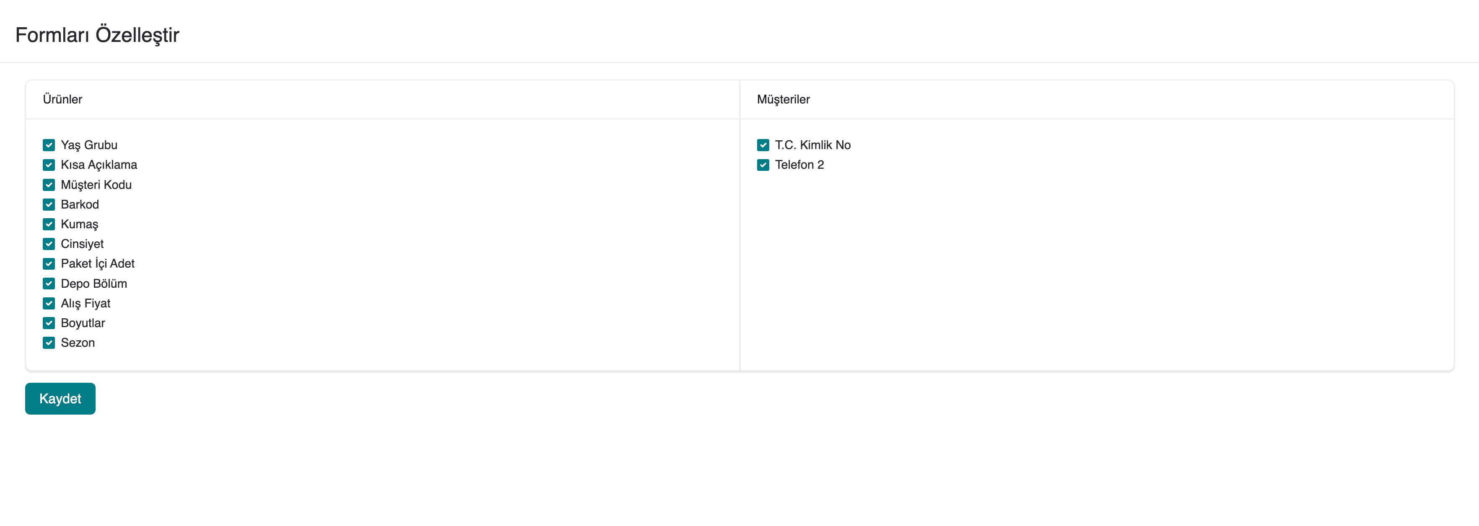Viewport: 1479px width, 526px height.
Task: Toggle the Boyutlar checkbox
Action: [x=49, y=323]
